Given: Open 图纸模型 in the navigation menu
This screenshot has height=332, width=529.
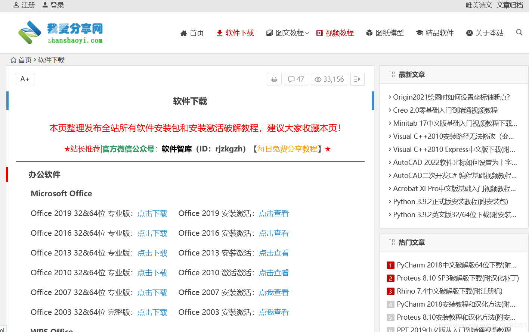Looking at the screenshot, I should [385, 33].
